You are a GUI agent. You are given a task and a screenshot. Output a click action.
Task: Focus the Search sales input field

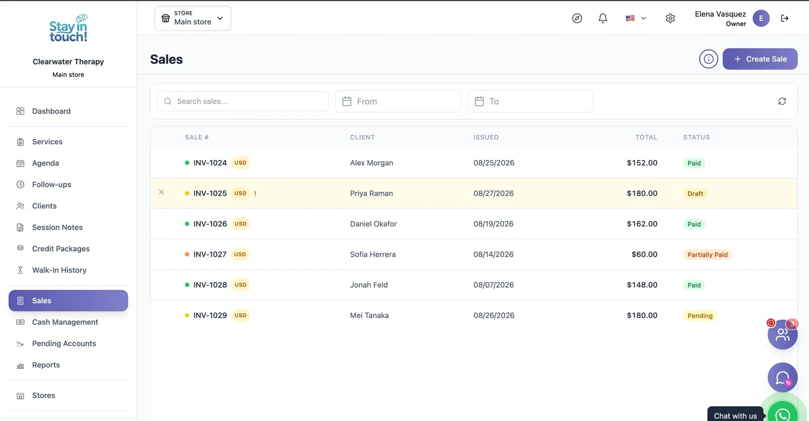point(243,101)
